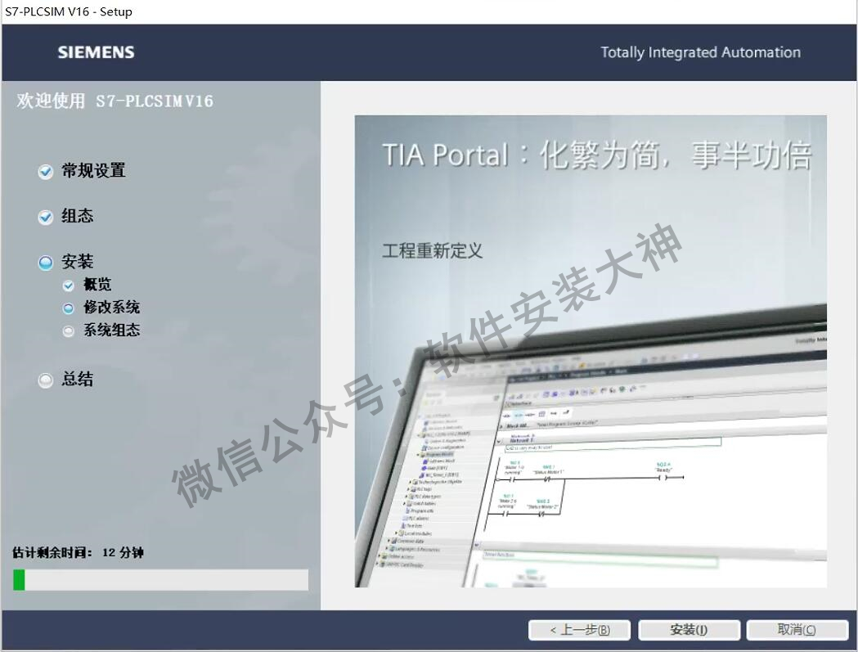Image resolution: width=858 pixels, height=652 pixels.
Task: Click the SIEMENS logo in header
Action: pos(97,52)
